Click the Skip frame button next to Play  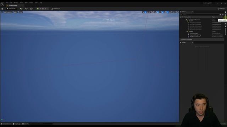40,8
